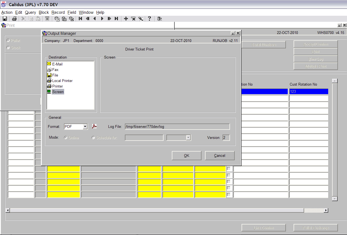The image size is (347, 235).
Task: Click the Cancel Query toolbar icon
Action: 71,19
